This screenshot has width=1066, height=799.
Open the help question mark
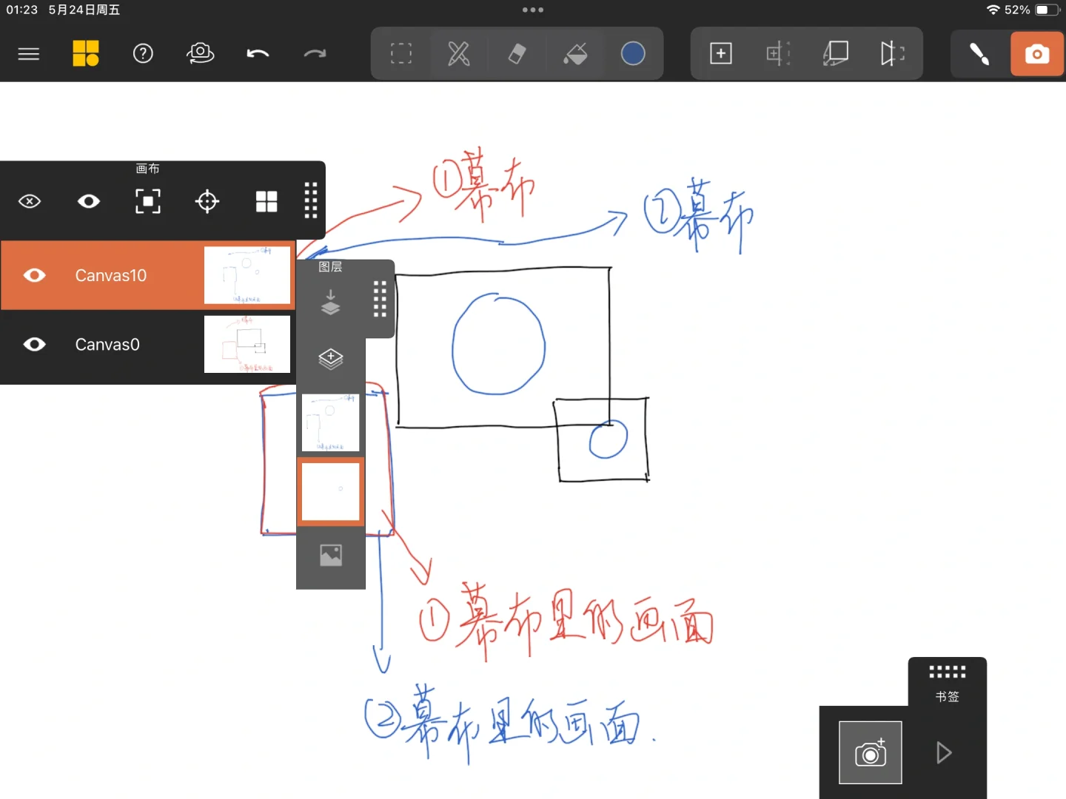[x=143, y=53]
